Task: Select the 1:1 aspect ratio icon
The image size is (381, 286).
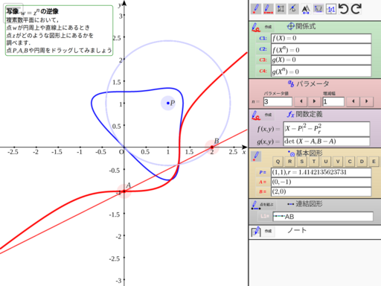Action: [331, 9]
